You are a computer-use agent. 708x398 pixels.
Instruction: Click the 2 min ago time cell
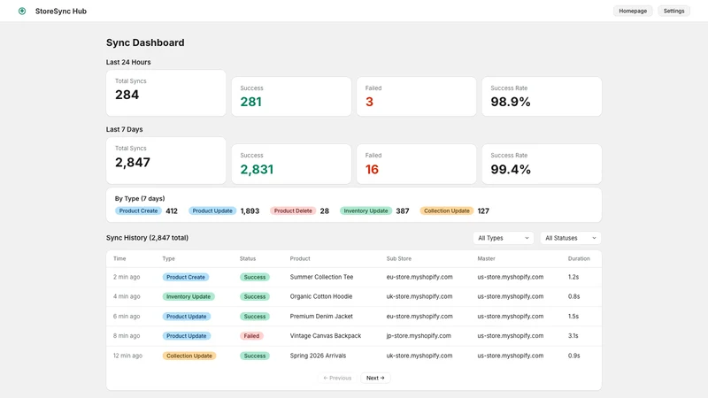click(x=127, y=277)
